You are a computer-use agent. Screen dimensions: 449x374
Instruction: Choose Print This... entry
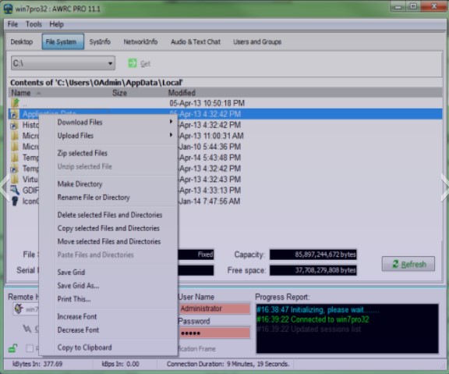click(74, 299)
